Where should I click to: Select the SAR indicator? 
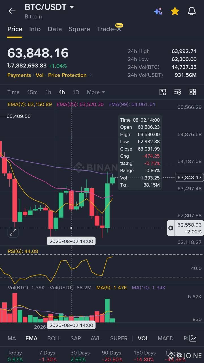click(x=76, y=338)
